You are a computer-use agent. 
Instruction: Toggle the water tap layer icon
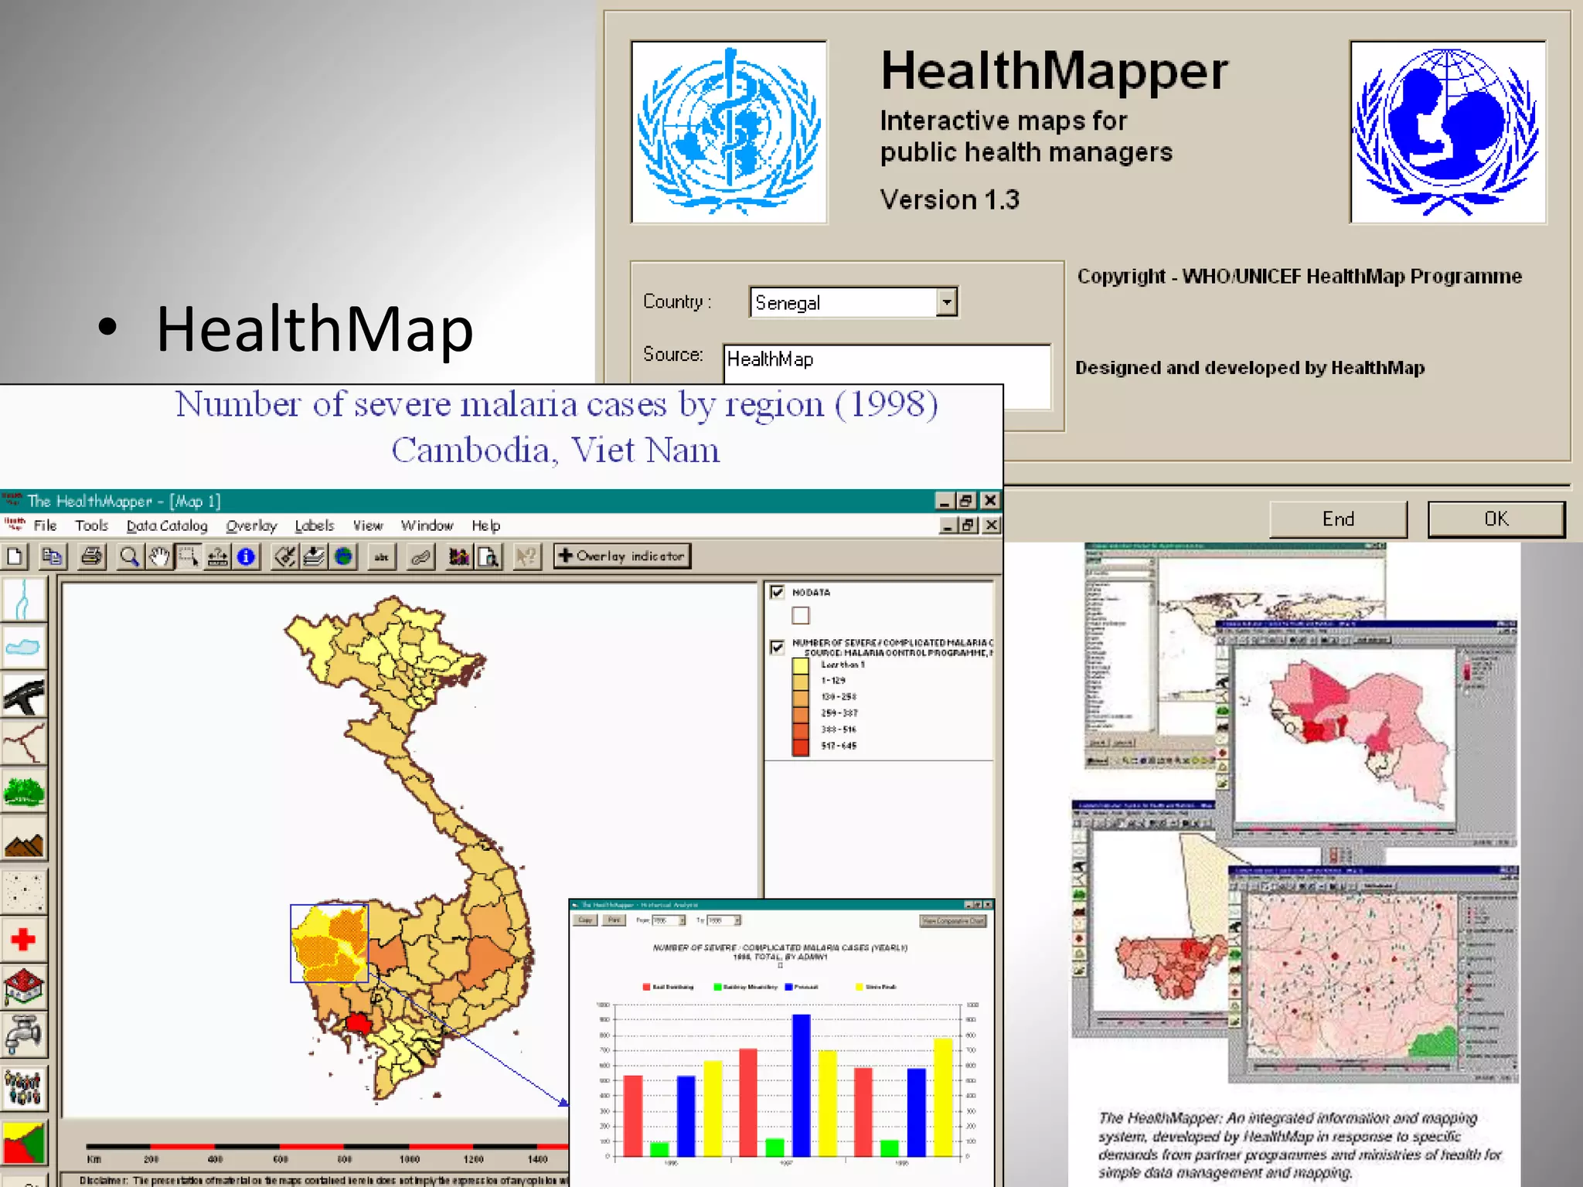point(24,1036)
